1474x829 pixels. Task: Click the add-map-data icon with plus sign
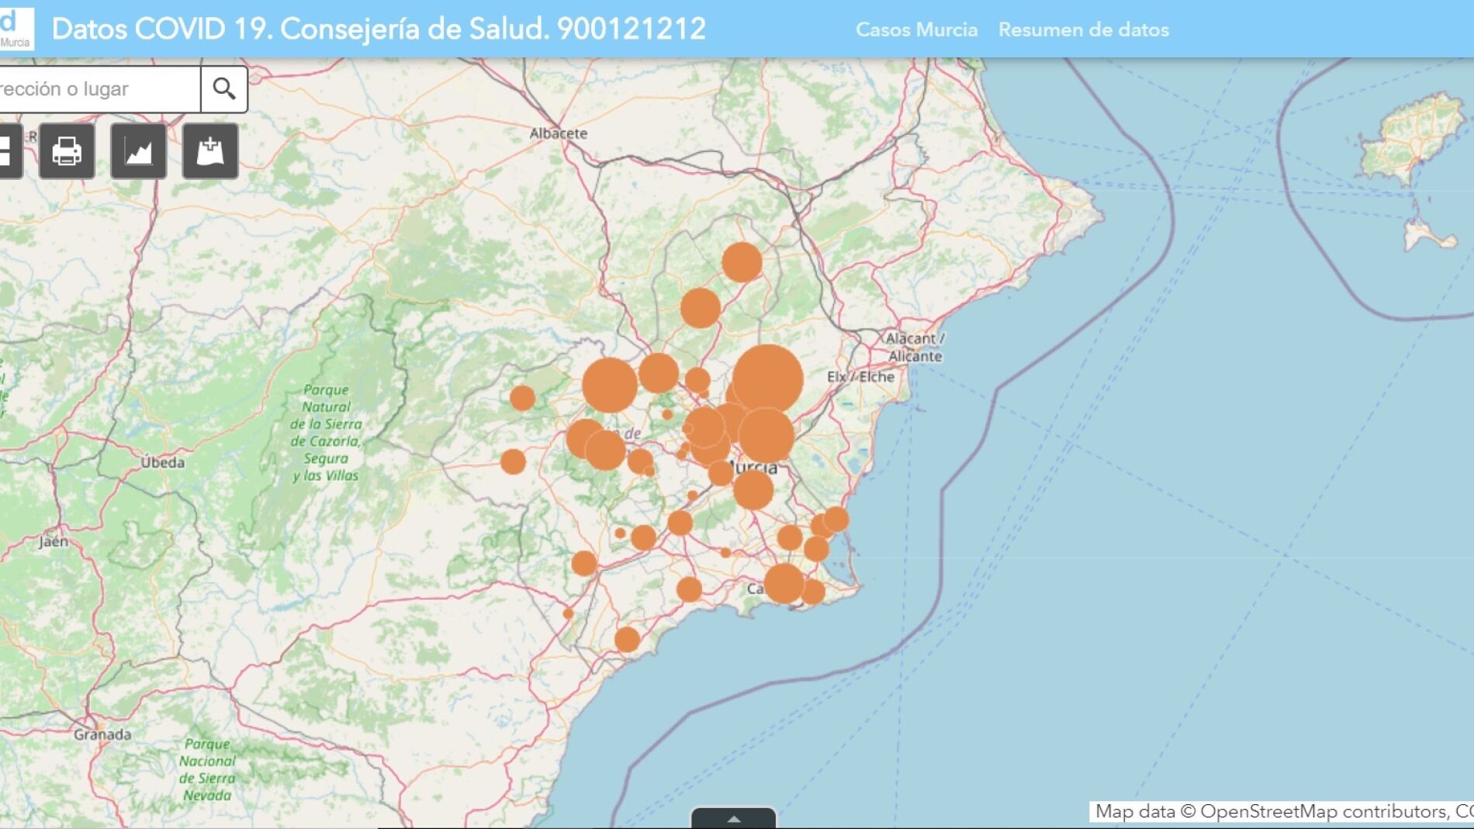(210, 151)
